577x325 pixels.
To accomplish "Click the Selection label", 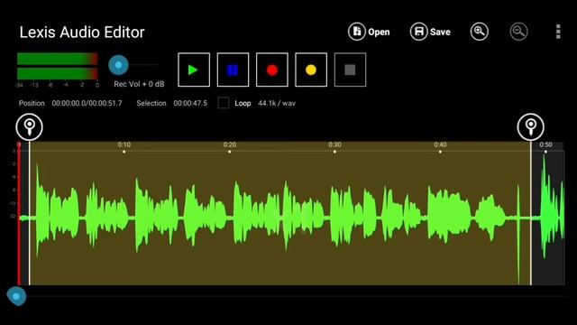I will [x=151, y=103].
